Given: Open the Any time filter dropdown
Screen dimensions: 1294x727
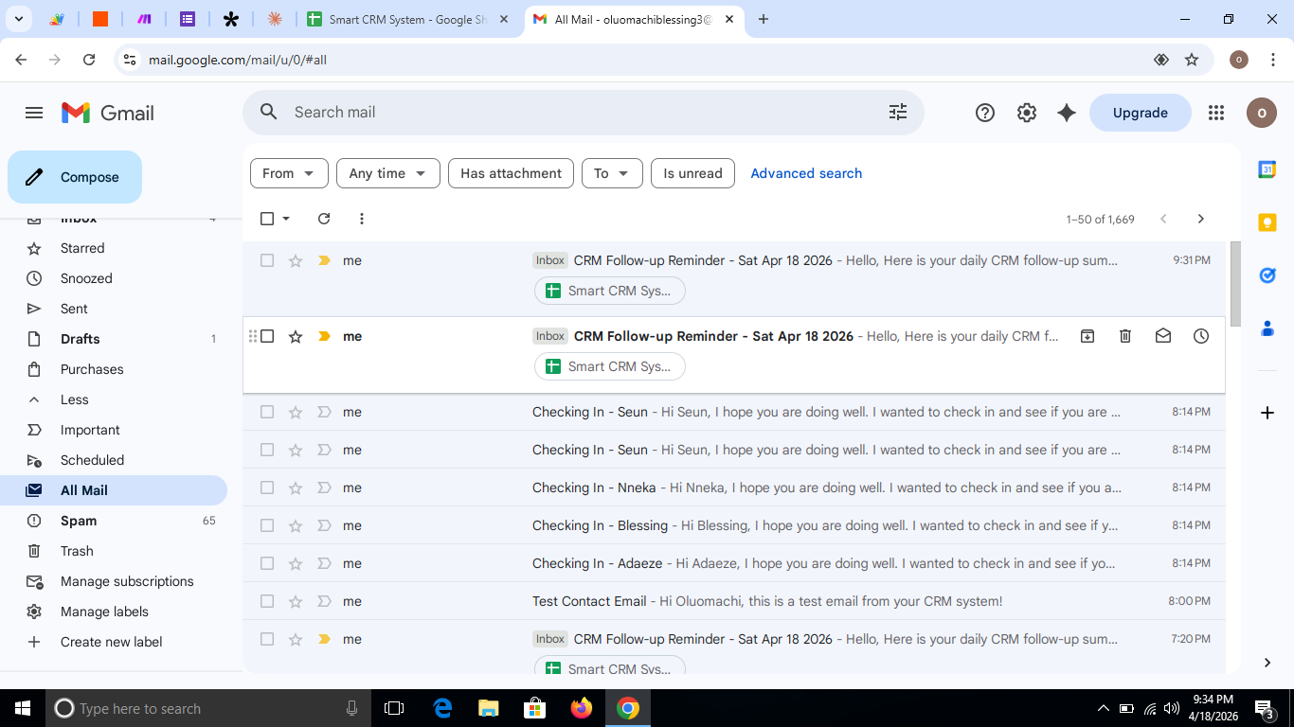Looking at the screenshot, I should (387, 173).
